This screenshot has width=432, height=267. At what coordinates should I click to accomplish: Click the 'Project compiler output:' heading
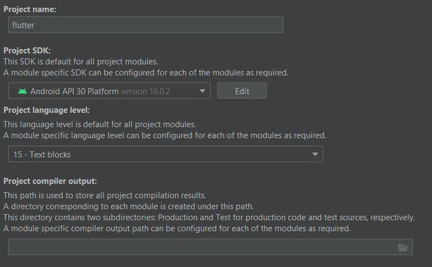(x=50, y=181)
